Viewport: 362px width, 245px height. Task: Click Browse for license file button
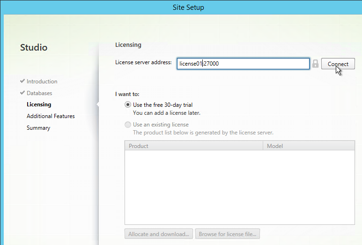point(228,234)
